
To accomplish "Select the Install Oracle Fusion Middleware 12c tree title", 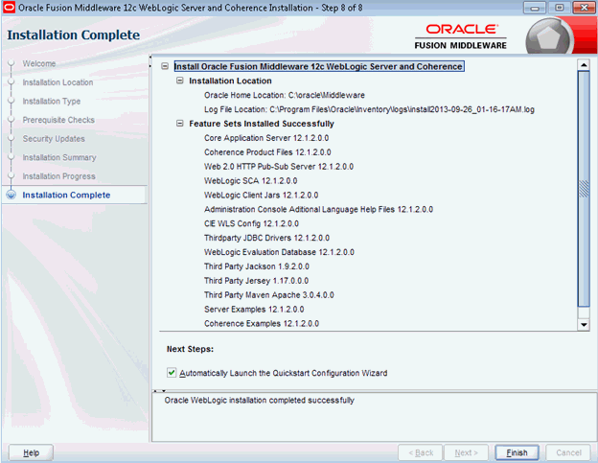I will (318, 66).
